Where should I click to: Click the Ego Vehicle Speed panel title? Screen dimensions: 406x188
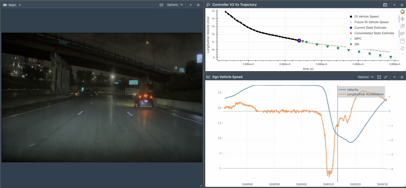[228, 77]
